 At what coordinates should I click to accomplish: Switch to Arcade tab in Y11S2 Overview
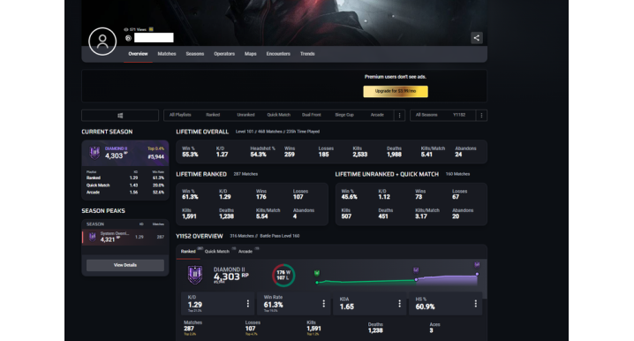245,251
